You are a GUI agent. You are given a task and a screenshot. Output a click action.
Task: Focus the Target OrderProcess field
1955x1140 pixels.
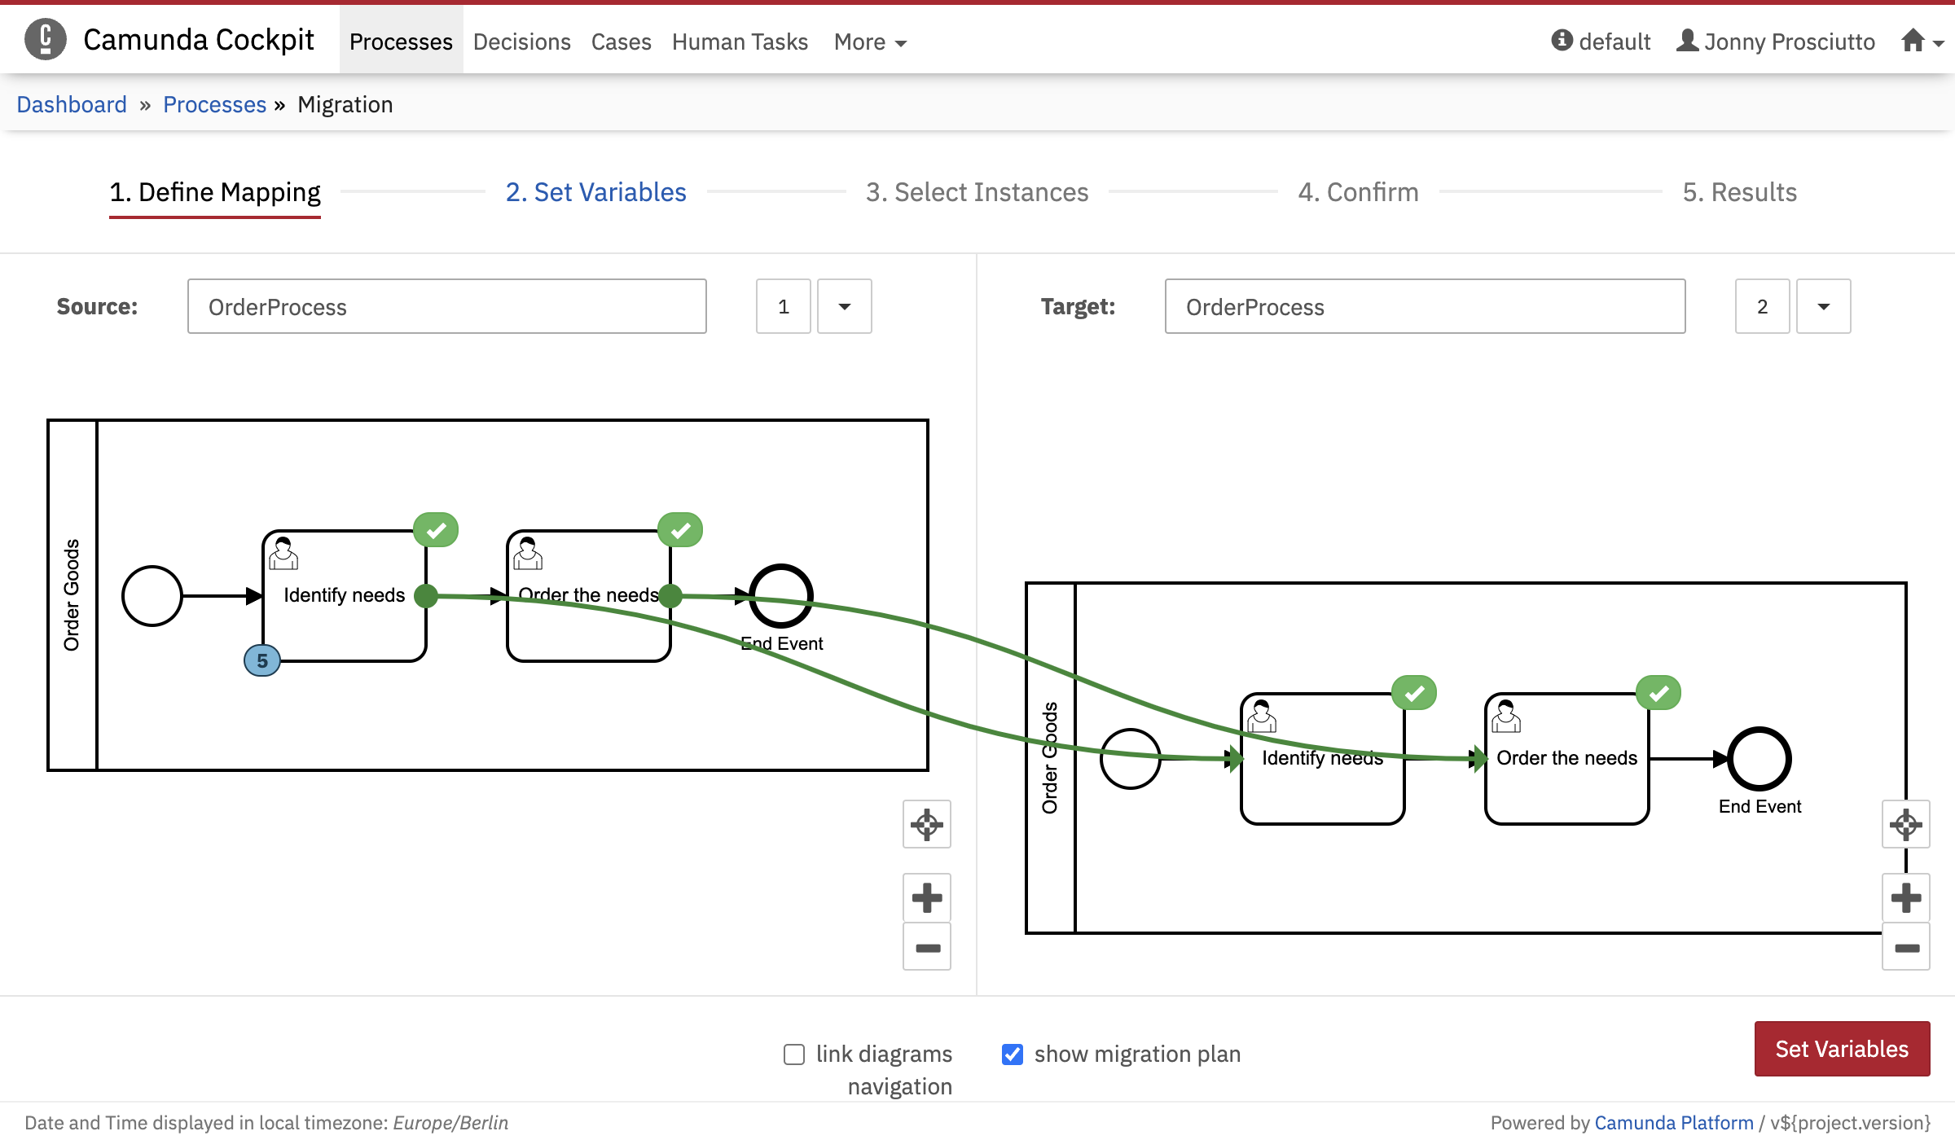(x=1425, y=306)
